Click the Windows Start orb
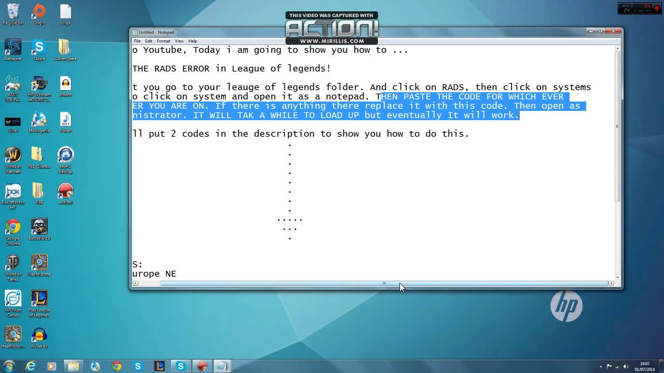Image resolution: width=664 pixels, height=373 pixels. [9, 366]
